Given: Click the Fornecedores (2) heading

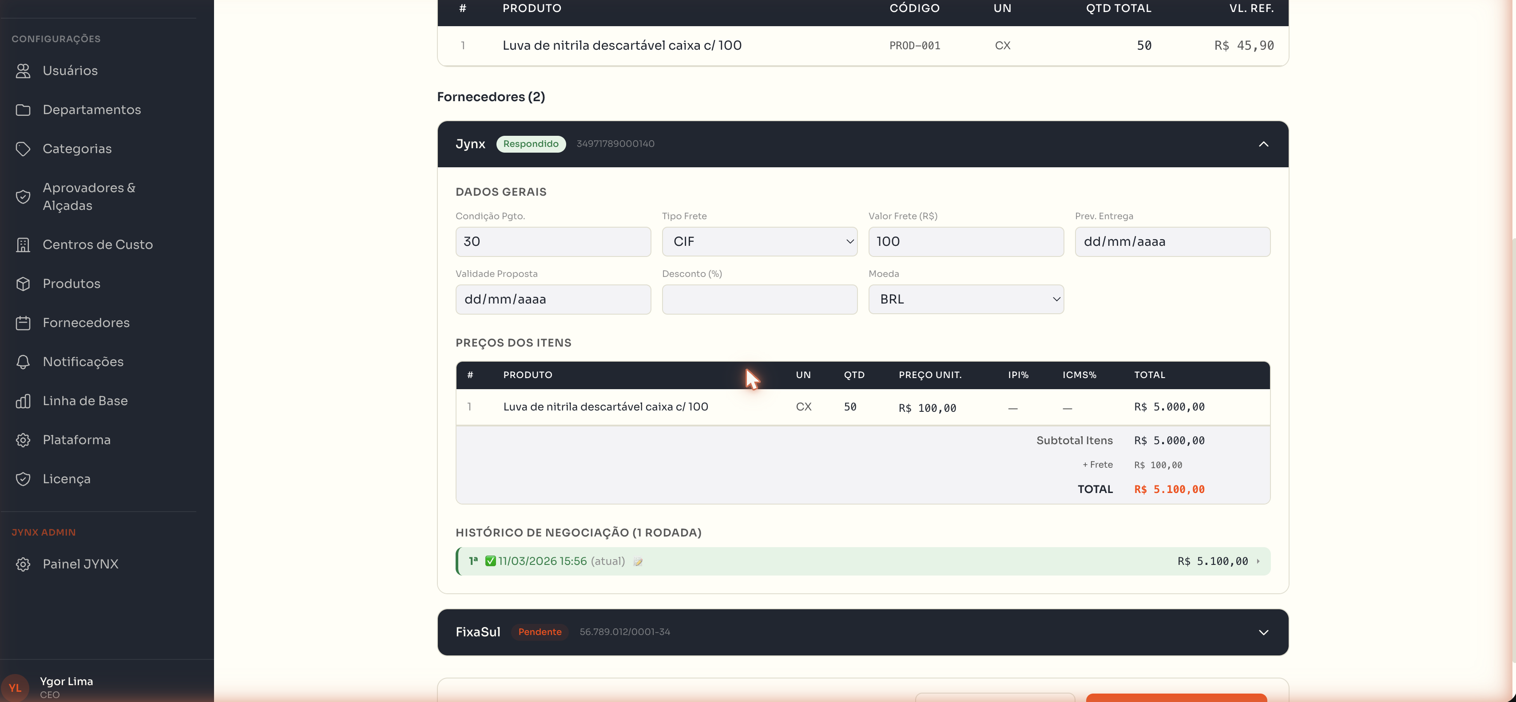Looking at the screenshot, I should [x=491, y=97].
